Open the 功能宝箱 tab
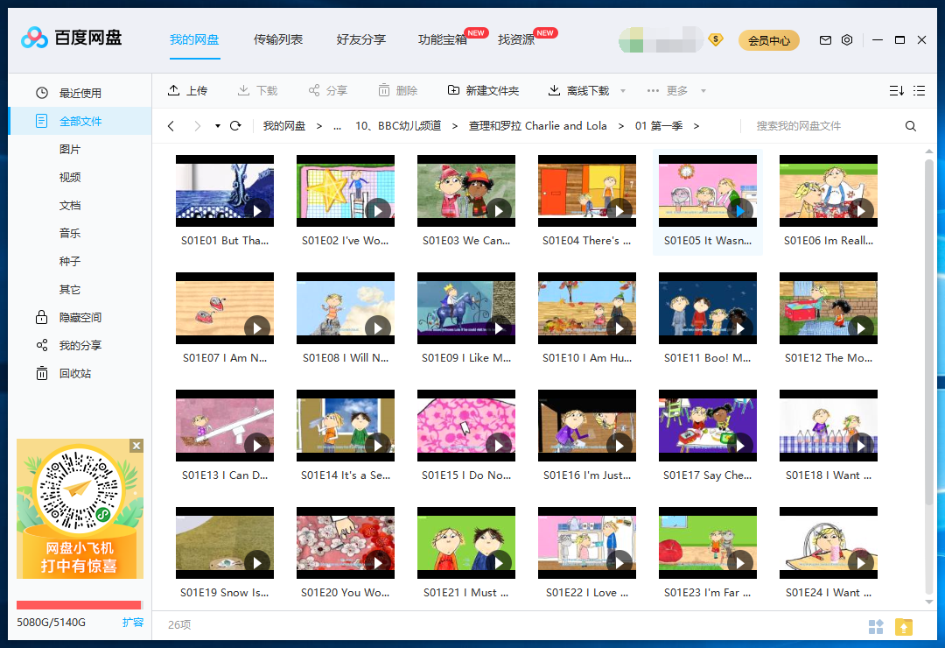Screen dimensions: 945x648 click(443, 39)
